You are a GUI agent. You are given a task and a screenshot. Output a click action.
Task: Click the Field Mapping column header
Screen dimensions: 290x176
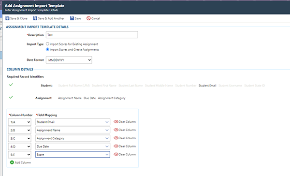pyautogui.click(x=46, y=115)
